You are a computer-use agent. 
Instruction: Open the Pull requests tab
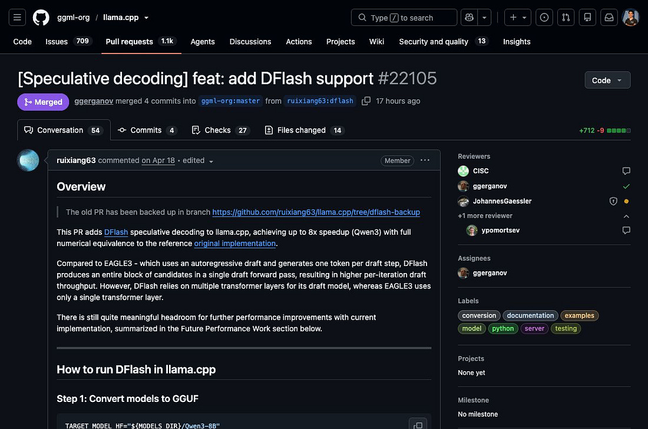141,41
